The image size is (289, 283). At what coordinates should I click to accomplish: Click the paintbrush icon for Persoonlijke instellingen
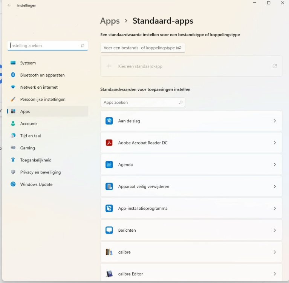(13, 99)
